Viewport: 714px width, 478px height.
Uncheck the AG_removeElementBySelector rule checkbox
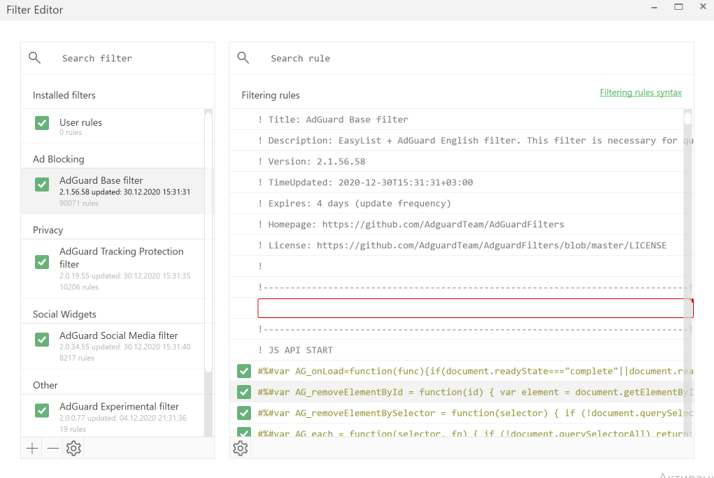pos(244,413)
